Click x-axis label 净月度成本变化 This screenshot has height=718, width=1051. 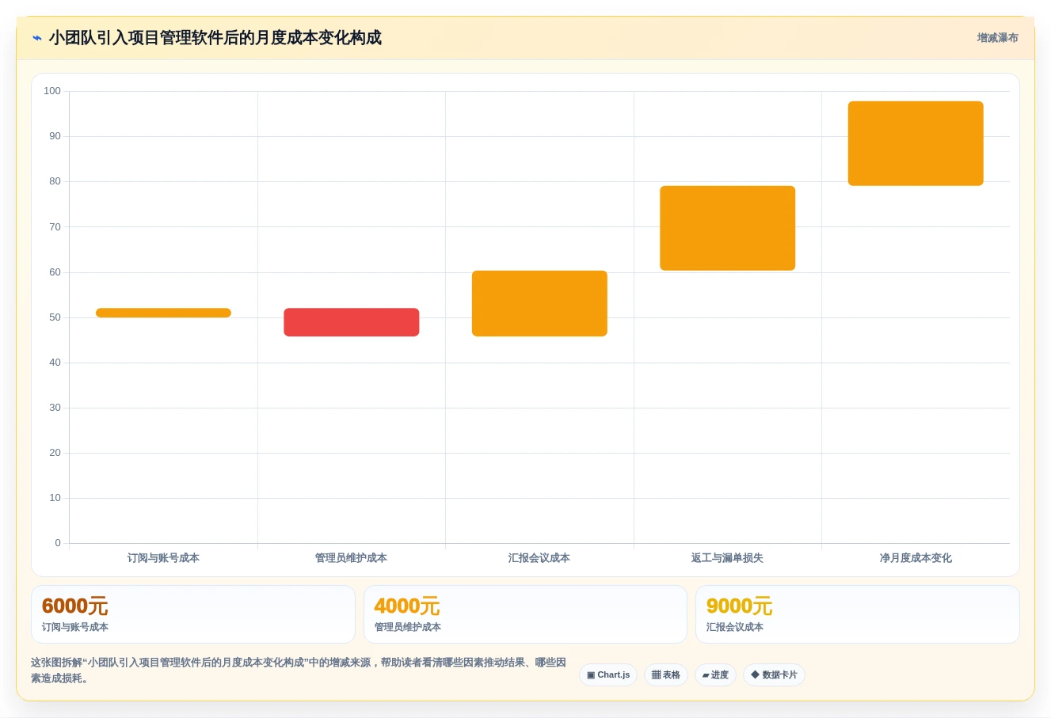pos(916,558)
